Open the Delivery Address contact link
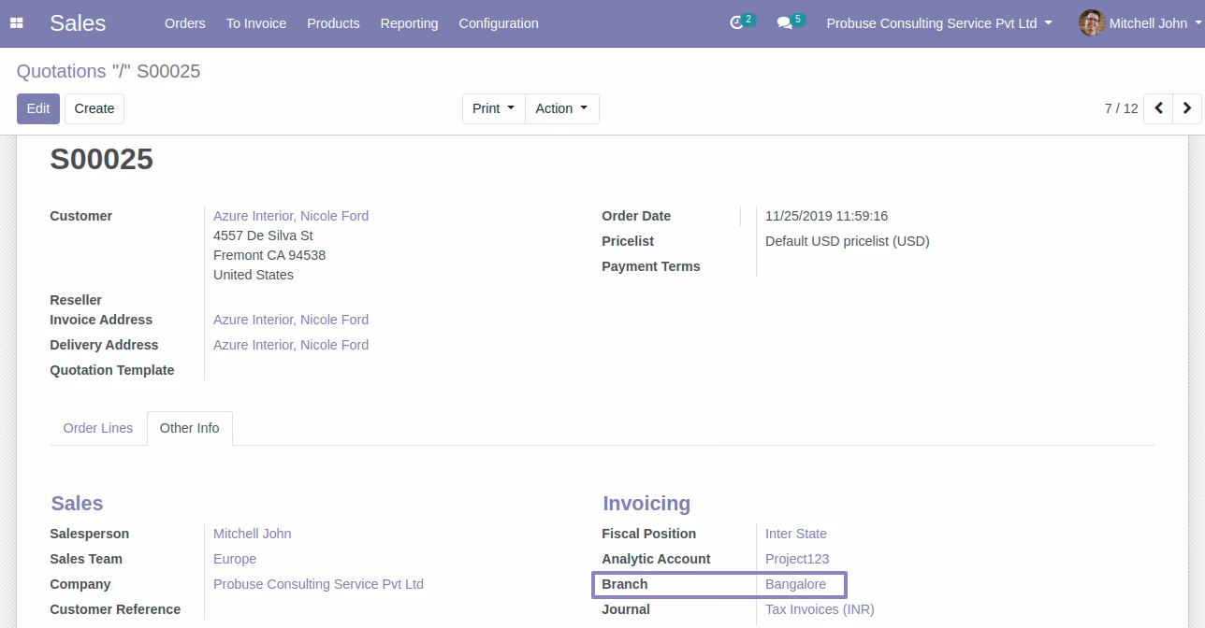Image resolution: width=1205 pixels, height=628 pixels. click(291, 345)
